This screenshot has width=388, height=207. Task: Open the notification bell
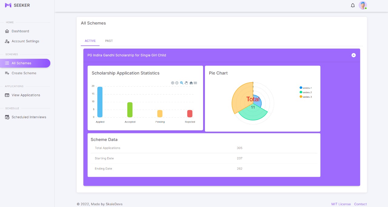pyautogui.click(x=353, y=5)
